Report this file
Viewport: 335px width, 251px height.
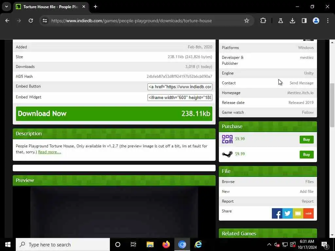point(308,201)
